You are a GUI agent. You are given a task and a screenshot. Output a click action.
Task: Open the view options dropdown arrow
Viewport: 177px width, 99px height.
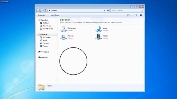[x=131, y=15]
